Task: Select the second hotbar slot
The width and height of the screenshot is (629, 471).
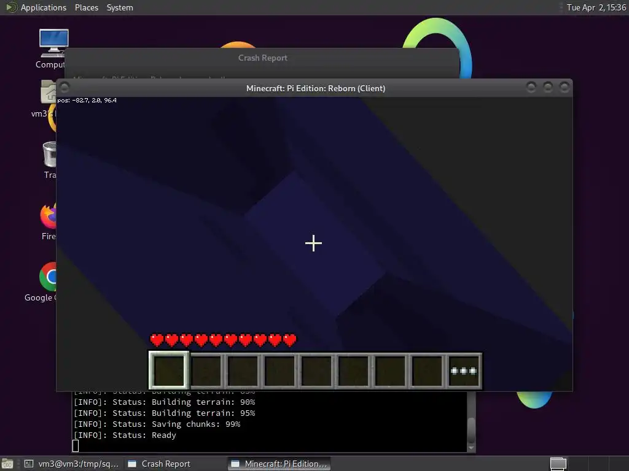Action: tap(206, 371)
